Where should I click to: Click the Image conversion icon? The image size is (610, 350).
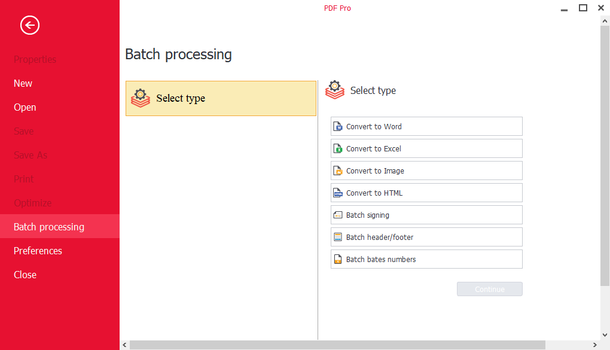tap(338, 171)
